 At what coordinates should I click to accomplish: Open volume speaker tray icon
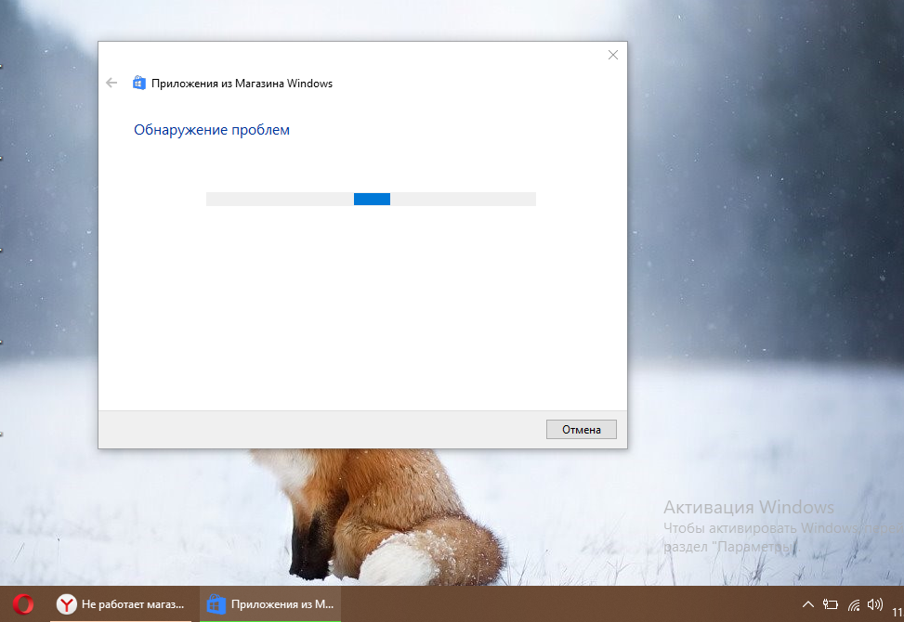pos(874,604)
